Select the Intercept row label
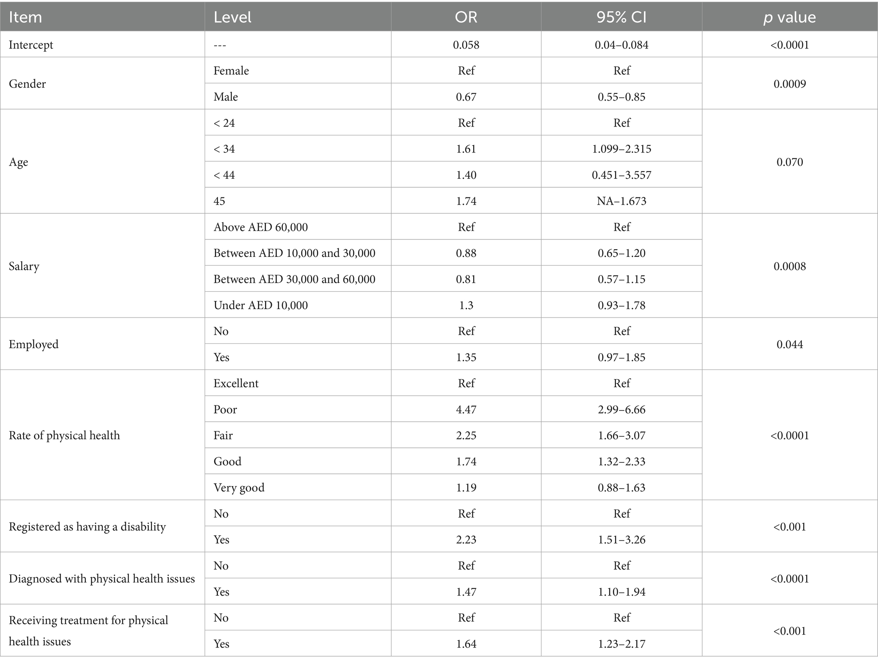878x664 pixels. tap(31, 45)
